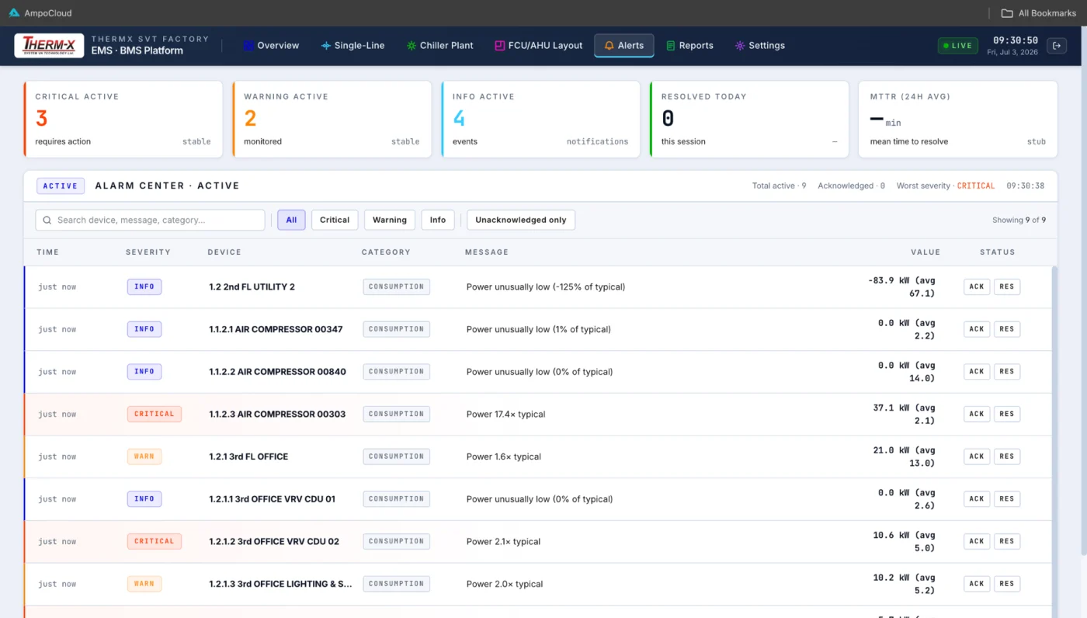Click the bell icon on Alerts tab
Viewport: 1087px width, 618px height.
[609, 46]
